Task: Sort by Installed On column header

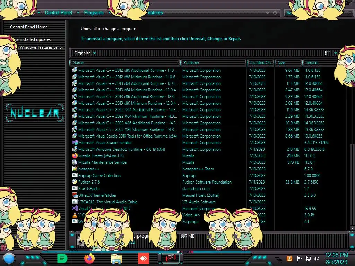Action: pyautogui.click(x=260, y=63)
